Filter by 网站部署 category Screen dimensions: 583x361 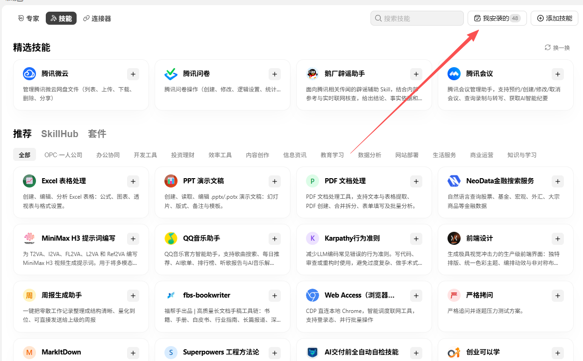tap(407, 155)
